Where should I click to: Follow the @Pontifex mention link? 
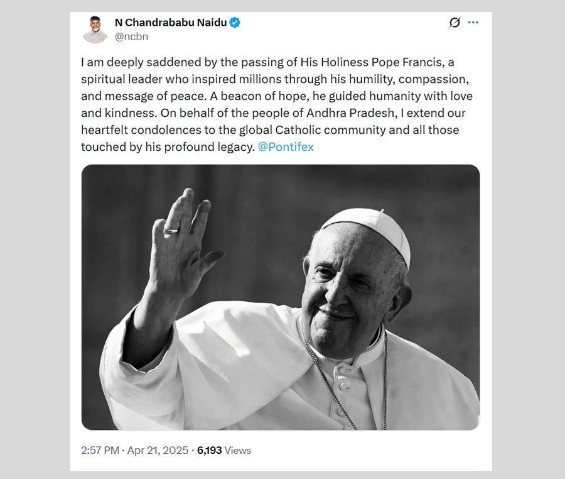pos(286,146)
